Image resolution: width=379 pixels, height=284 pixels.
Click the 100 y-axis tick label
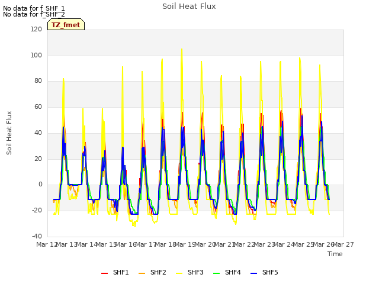[x=36, y=55]
